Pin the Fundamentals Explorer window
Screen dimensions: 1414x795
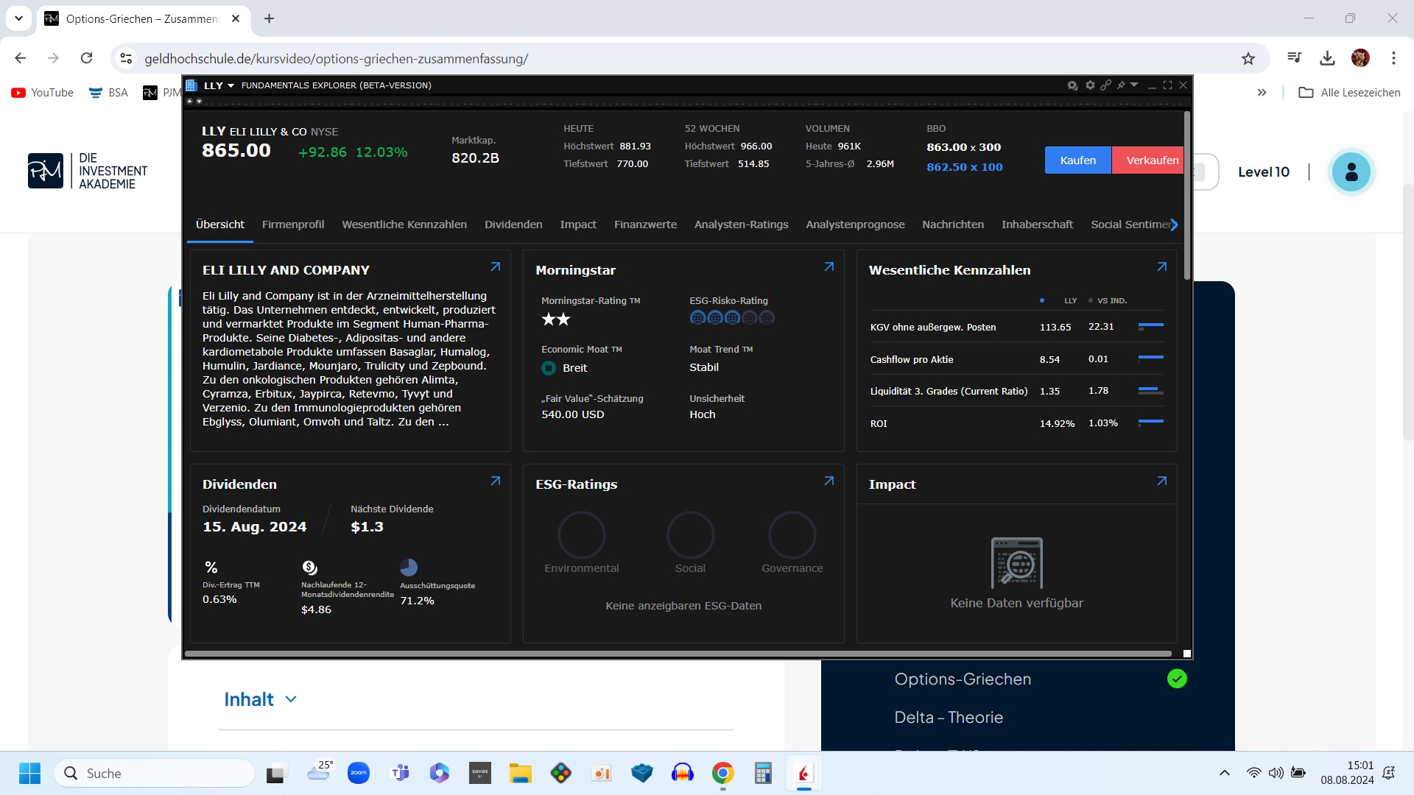(1121, 85)
